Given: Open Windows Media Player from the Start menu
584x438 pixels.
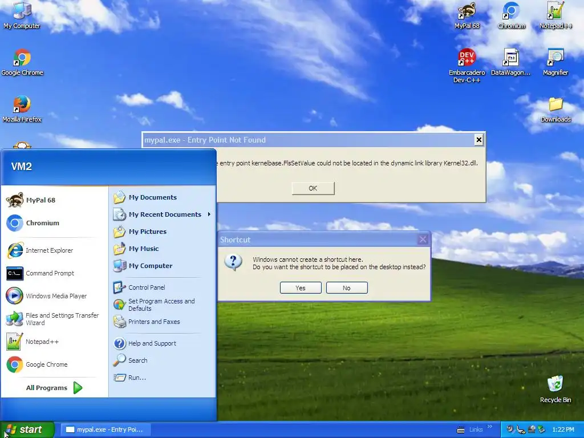Looking at the screenshot, I should point(54,296).
